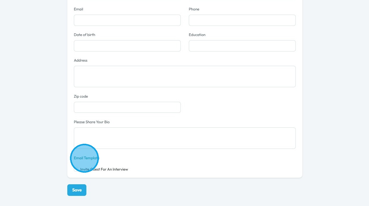
Task: Select the Date of birth field
Action: tap(127, 46)
